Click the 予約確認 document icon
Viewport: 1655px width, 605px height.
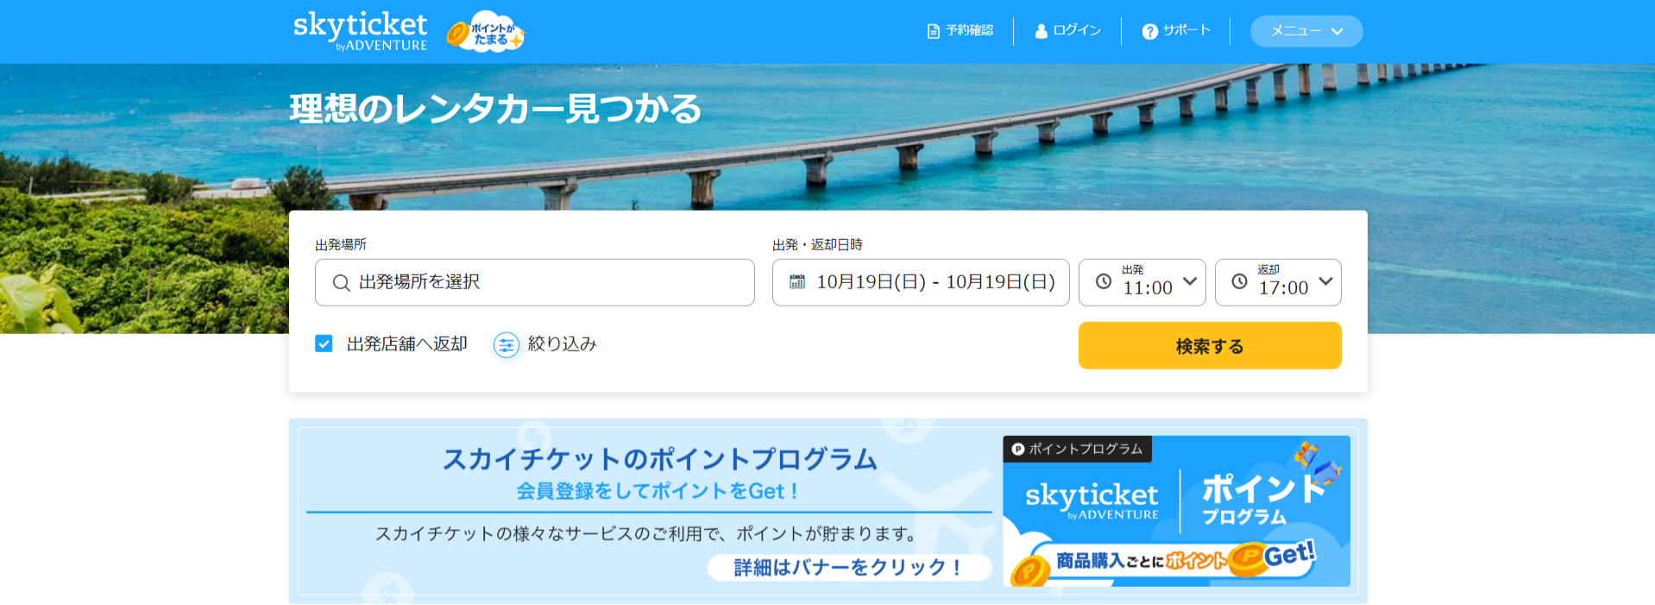[x=933, y=31]
